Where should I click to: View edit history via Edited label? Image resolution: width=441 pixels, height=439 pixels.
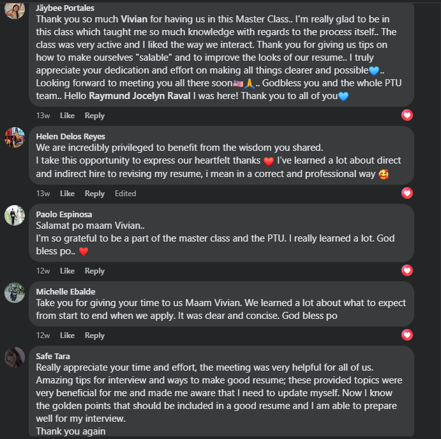click(x=125, y=194)
